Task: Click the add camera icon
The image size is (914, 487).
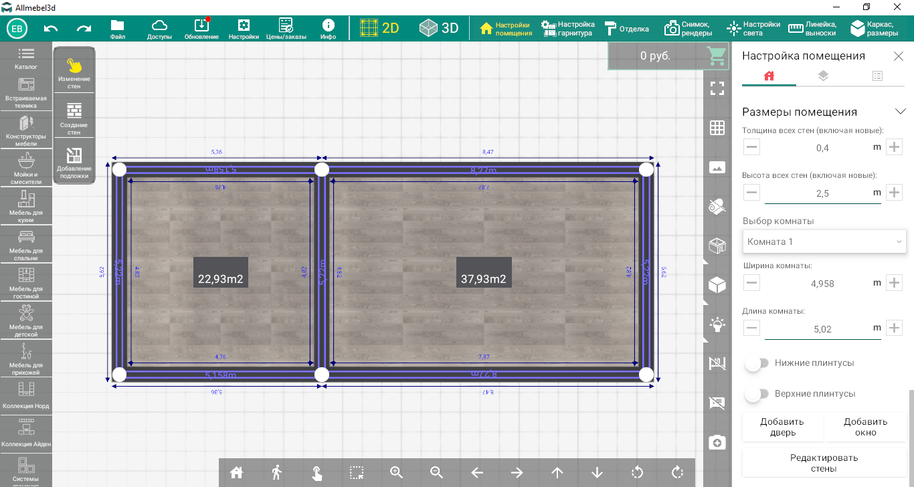Action: 717,443
